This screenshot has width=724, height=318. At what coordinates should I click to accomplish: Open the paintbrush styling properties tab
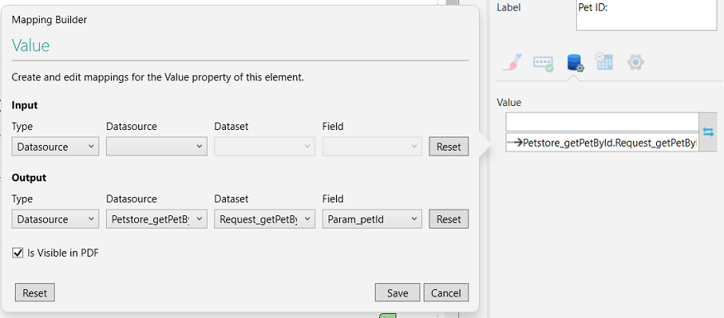(512, 62)
